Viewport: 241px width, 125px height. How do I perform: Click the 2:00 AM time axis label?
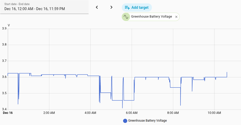49,113
